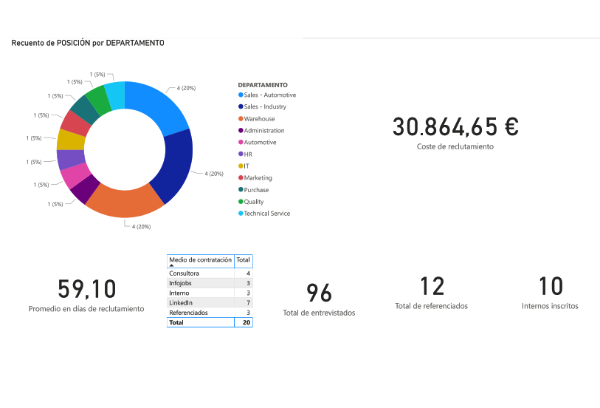Click the Sales - Industry legend entry

pos(264,107)
